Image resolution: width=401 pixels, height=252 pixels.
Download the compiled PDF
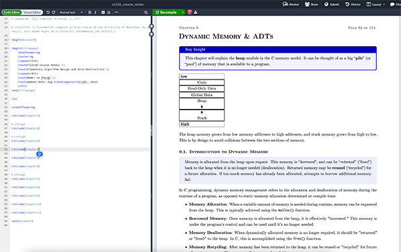[196, 12]
